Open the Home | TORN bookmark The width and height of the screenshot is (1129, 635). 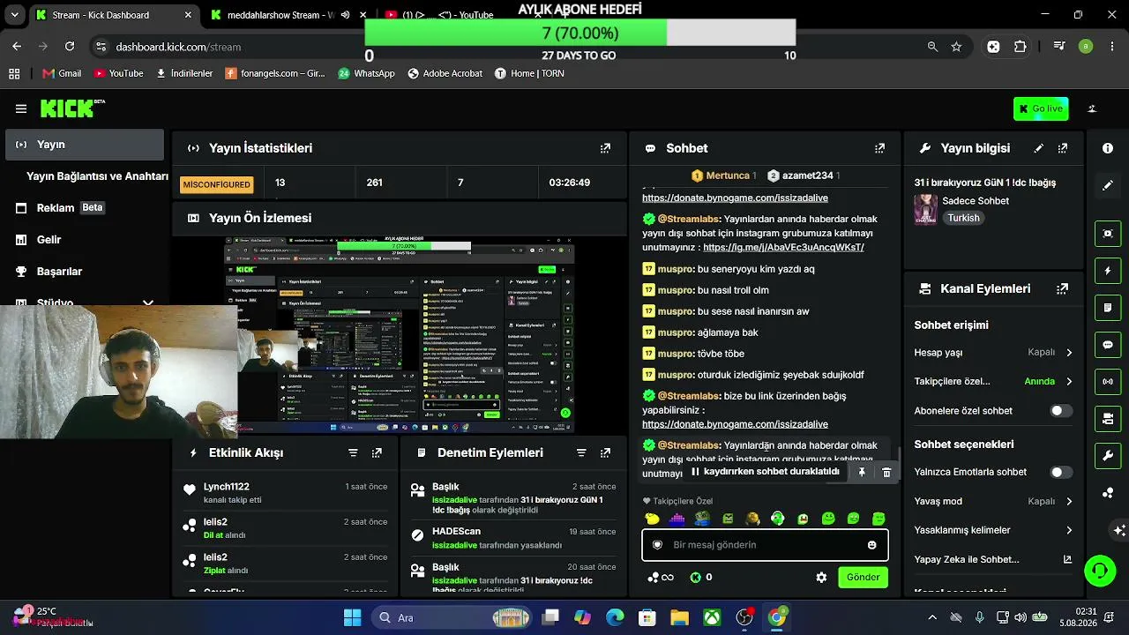529,74
